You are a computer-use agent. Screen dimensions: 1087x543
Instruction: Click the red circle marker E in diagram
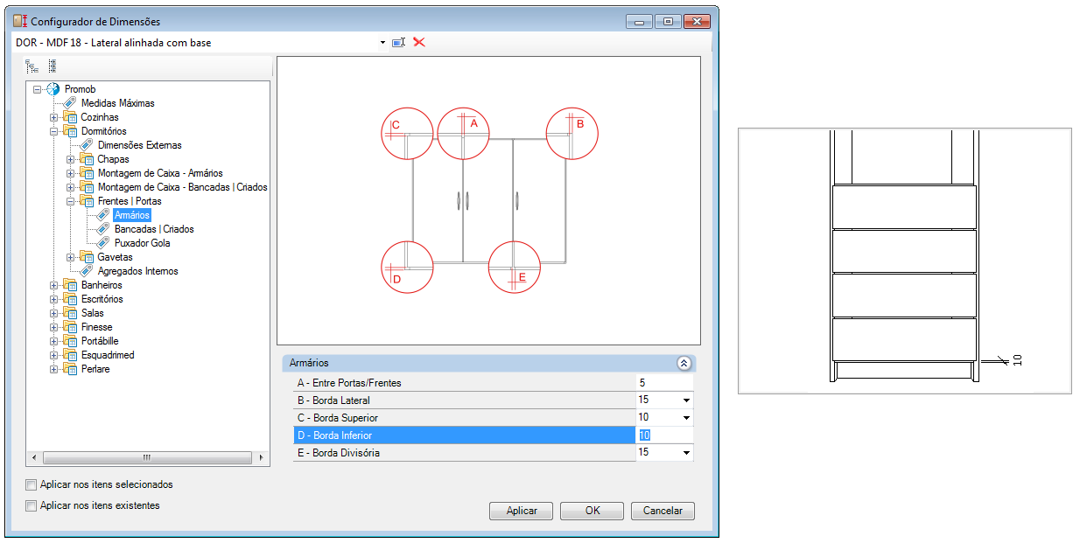pyautogui.click(x=514, y=267)
